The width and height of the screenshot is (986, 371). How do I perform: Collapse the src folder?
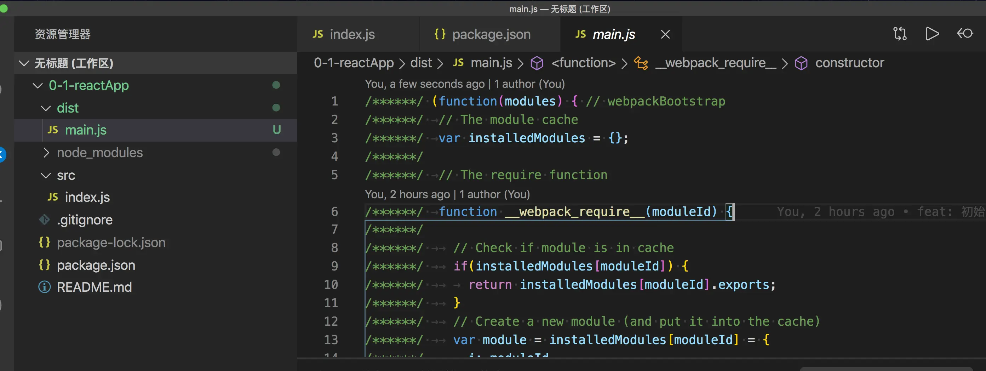(x=46, y=175)
